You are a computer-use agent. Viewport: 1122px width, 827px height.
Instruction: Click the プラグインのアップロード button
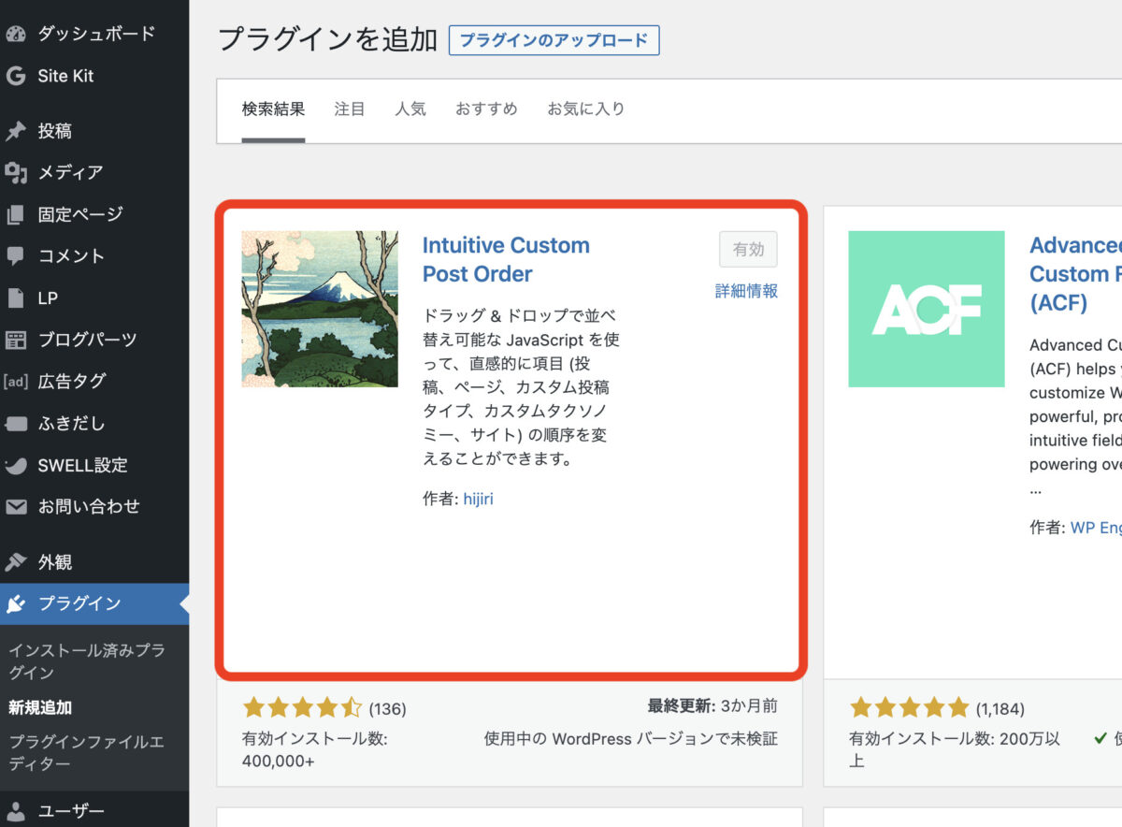point(554,40)
